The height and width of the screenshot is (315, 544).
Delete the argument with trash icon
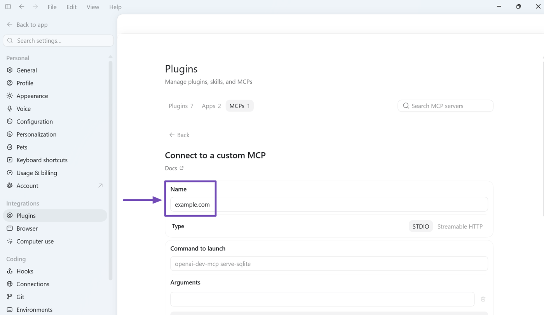click(483, 299)
